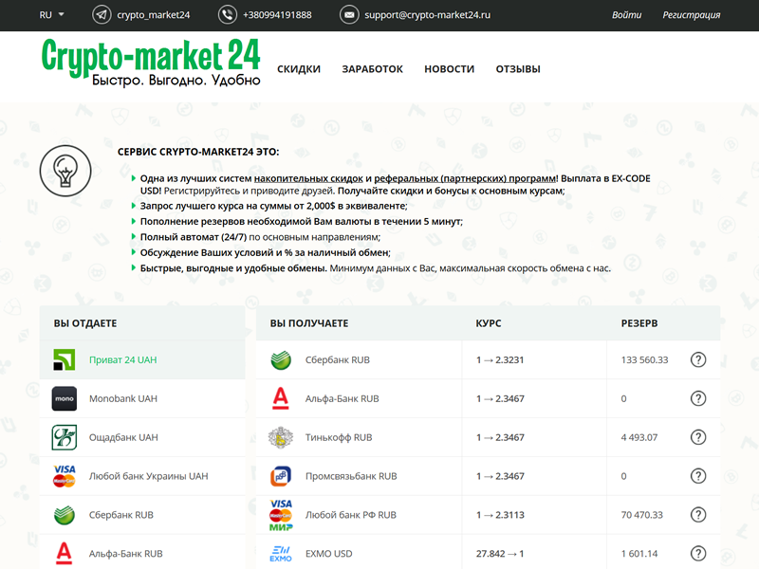This screenshot has width=759, height=569.
Task: Go to the НОВОСТИ section
Action: 450,69
